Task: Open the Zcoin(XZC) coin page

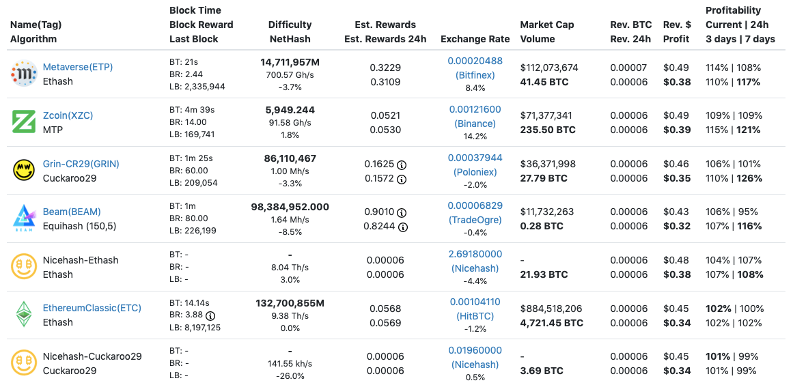Action: click(x=68, y=115)
